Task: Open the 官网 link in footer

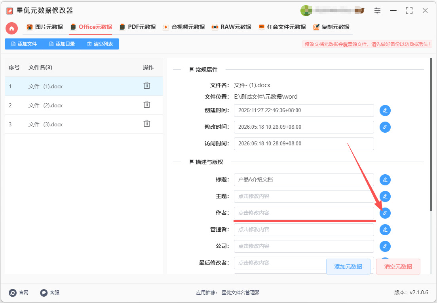Action: 19,292
